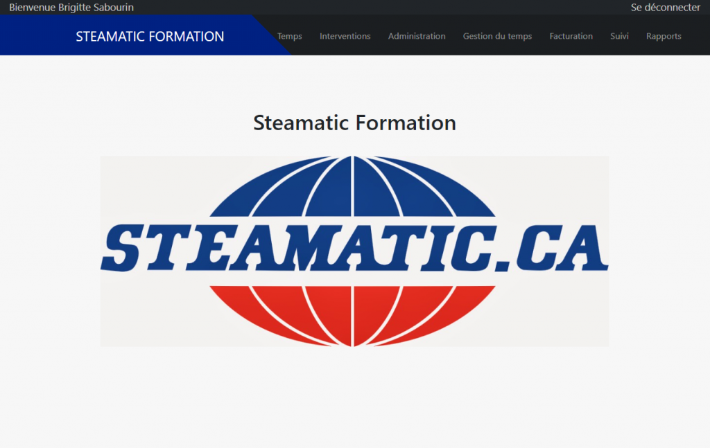Open the Suivi menu
Viewport: 710px width, 448px height.
pos(619,36)
